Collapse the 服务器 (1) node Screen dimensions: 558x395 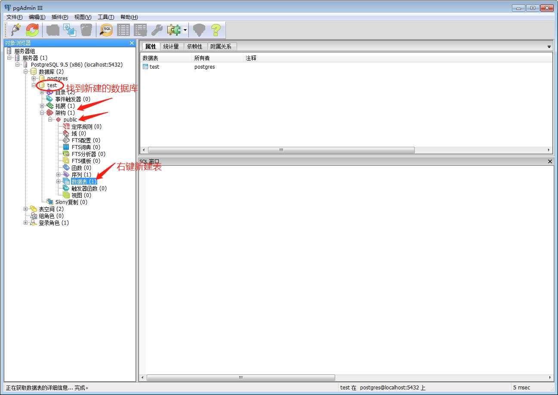(x=9, y=58)
